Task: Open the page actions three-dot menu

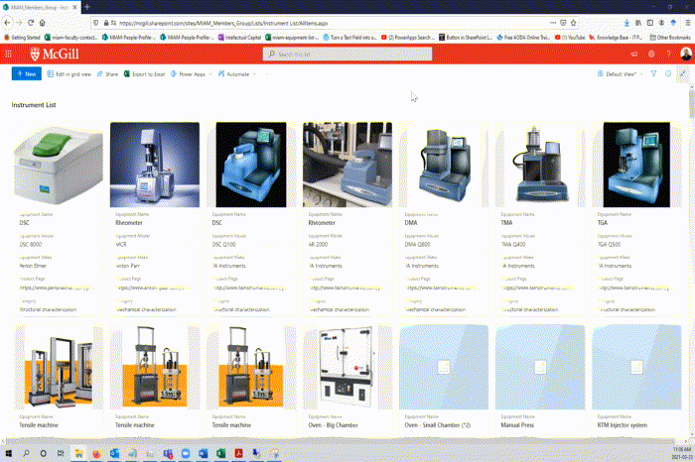Action: (x=553, y=23)
